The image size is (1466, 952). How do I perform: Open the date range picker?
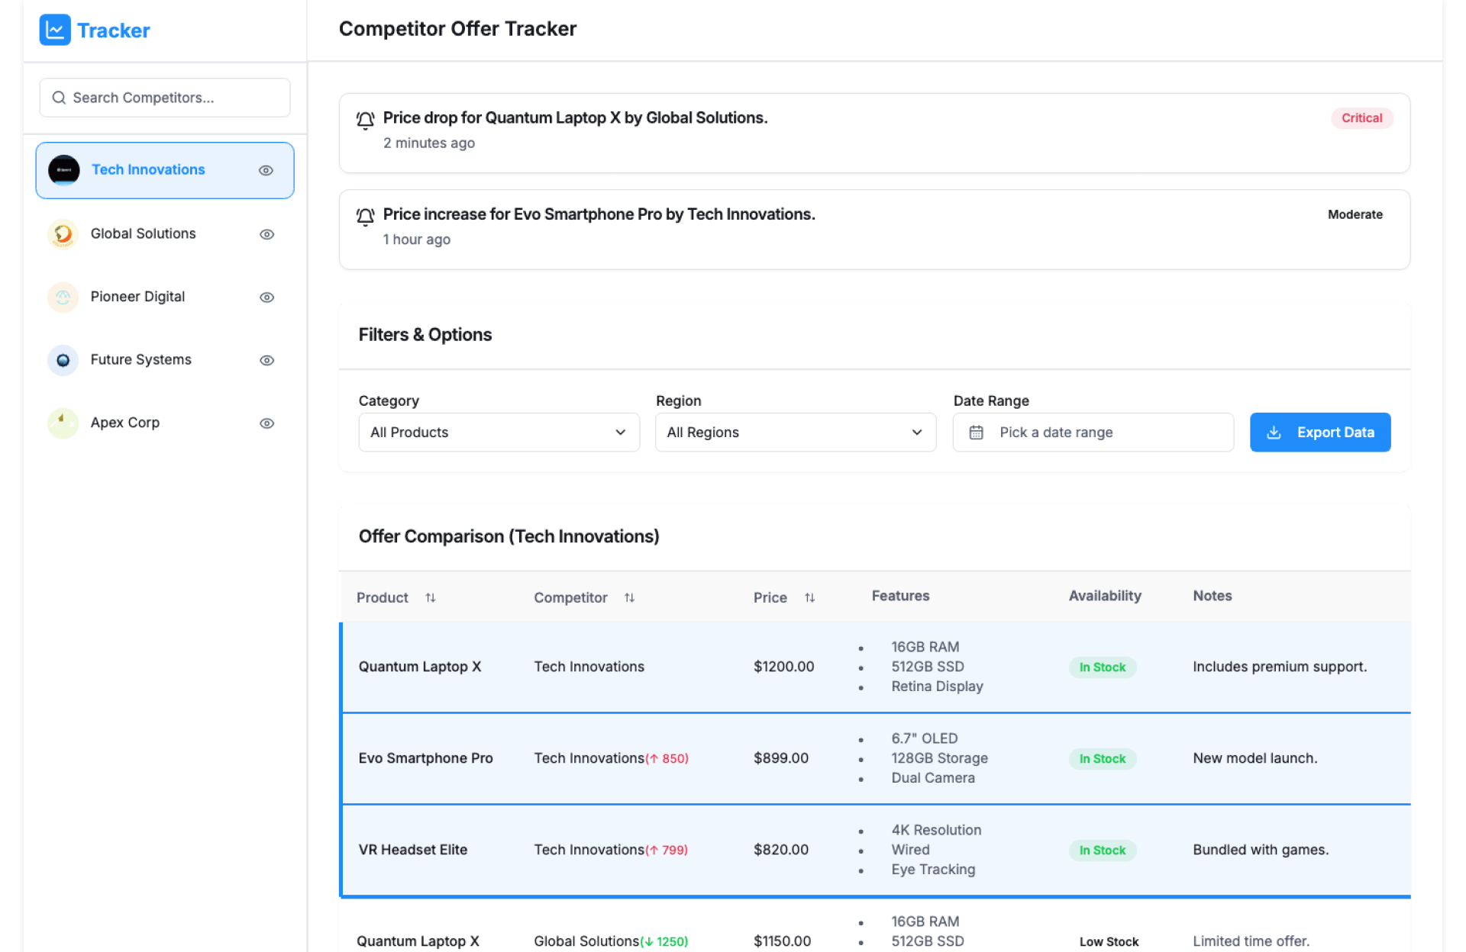pyautogui.click(x=1092, y=433)
